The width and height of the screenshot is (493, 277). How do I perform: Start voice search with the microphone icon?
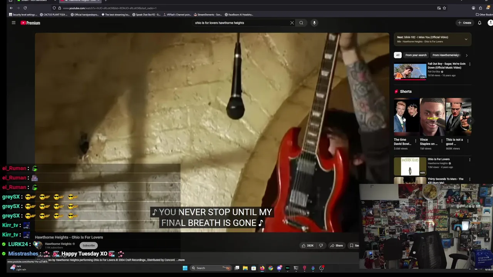[x=314, y=23]
